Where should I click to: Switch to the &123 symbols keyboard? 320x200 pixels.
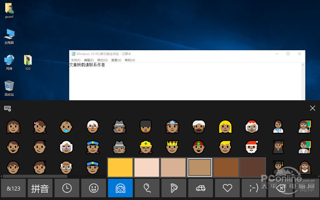coord(13,188)
